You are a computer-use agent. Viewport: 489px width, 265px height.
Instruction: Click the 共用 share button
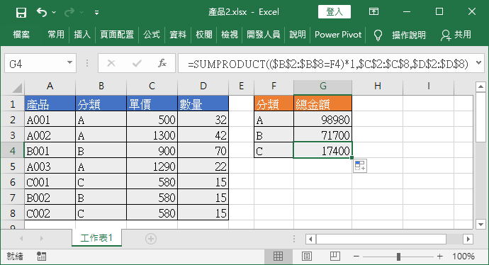[456, 35]
